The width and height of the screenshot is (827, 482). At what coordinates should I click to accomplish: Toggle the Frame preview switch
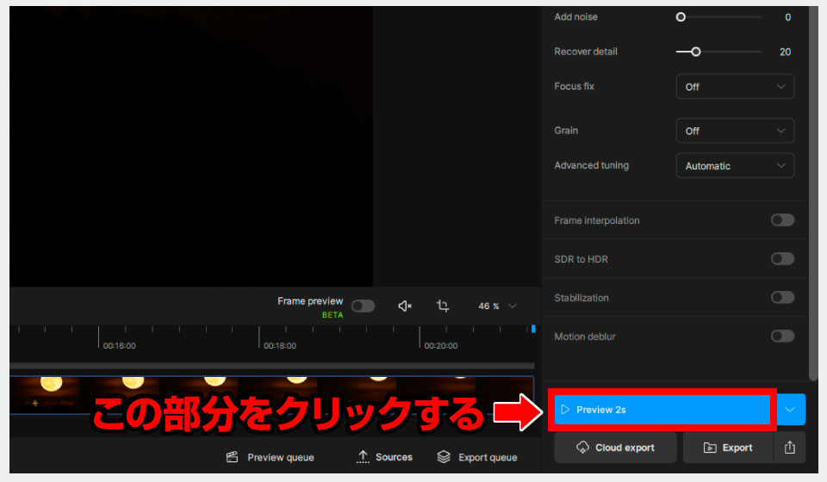tap(363, 306)
